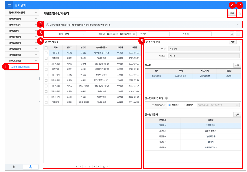This screenshot has height=172, width=247.
Task: Click the info icon in the notice banner
Action: coord(48,25)
